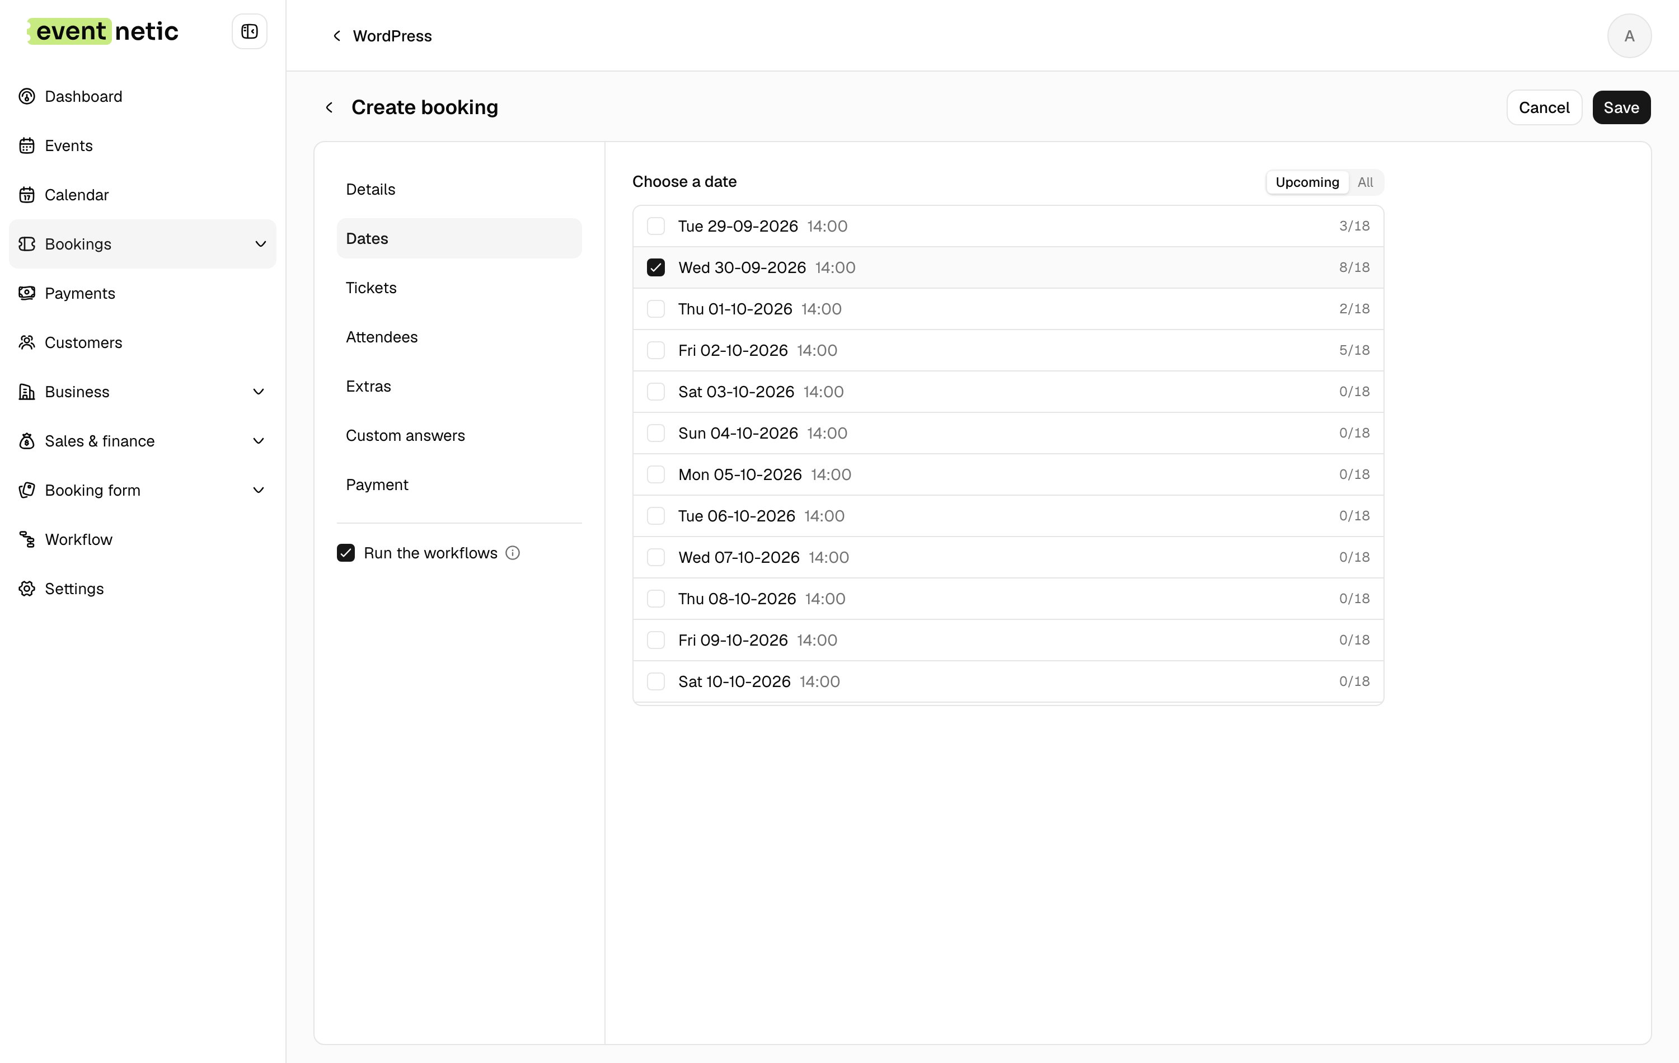The image size is (1679, 1063).
Task: Click the Business building icon
Action: (26, 392)
